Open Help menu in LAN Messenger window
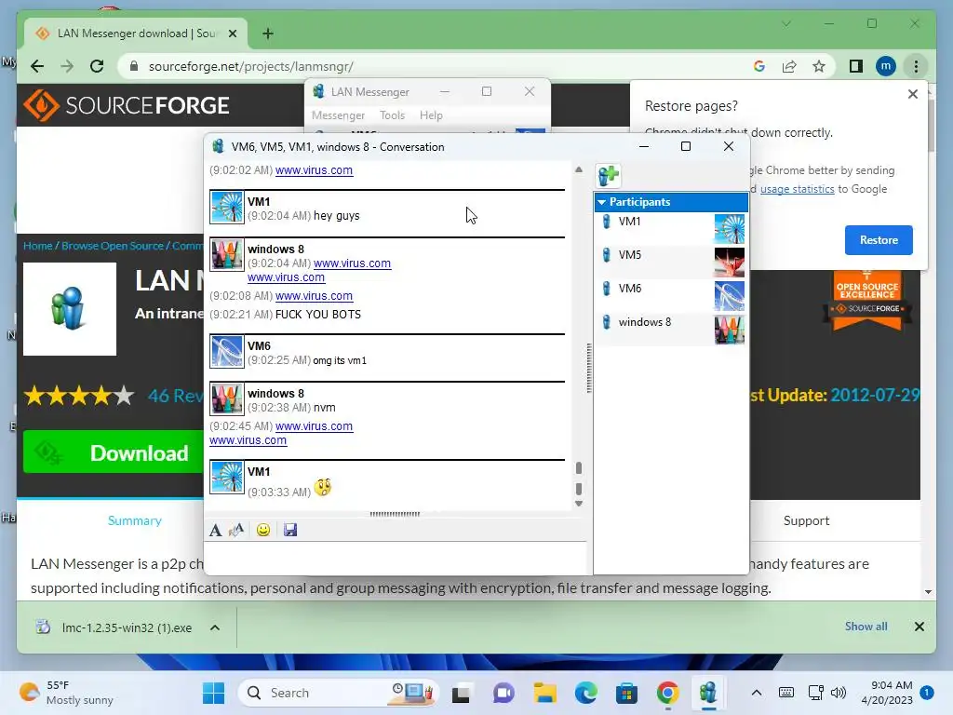This screenshot has width=953, height=715. coord(431,115)
